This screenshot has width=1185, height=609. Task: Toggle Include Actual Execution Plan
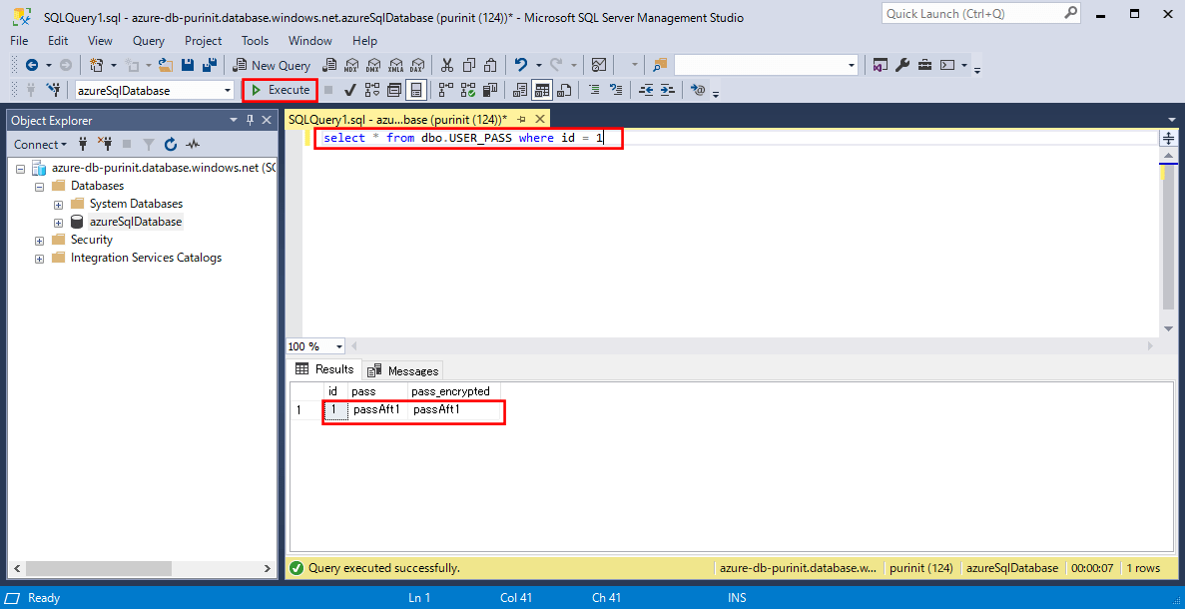click(446, 91)
